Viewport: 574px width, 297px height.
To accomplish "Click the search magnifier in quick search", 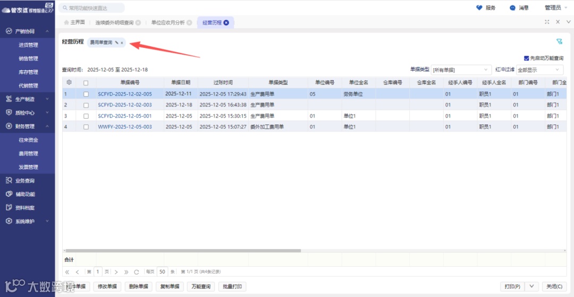I will pos(65,7).
